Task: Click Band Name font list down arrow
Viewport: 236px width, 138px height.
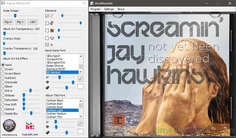Action: 81,72
